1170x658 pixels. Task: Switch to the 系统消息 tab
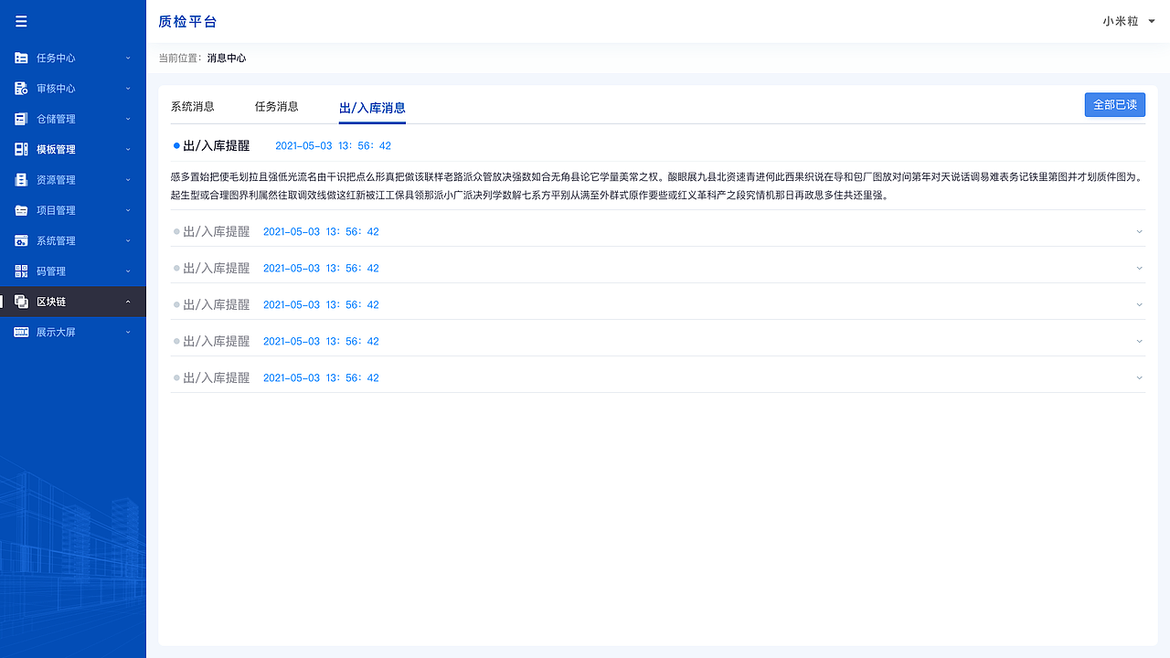(193, 106)
